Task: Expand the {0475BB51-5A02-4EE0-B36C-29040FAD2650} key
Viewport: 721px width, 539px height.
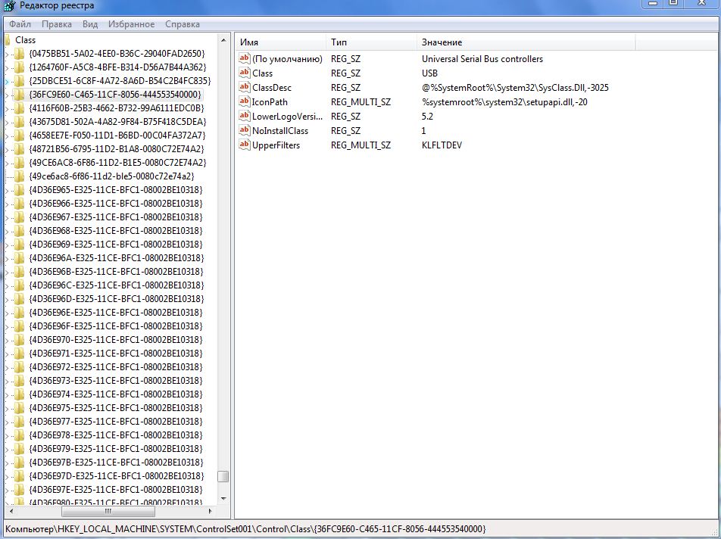Action: (x=7, y=55)
